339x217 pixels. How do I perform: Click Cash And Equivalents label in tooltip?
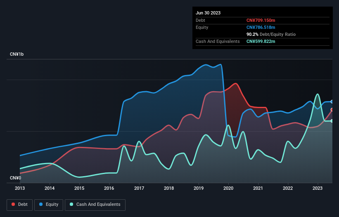(218, 41)
